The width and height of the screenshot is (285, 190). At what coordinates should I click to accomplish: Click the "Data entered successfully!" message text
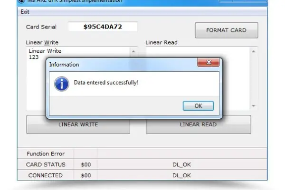[x=106, y=83]
